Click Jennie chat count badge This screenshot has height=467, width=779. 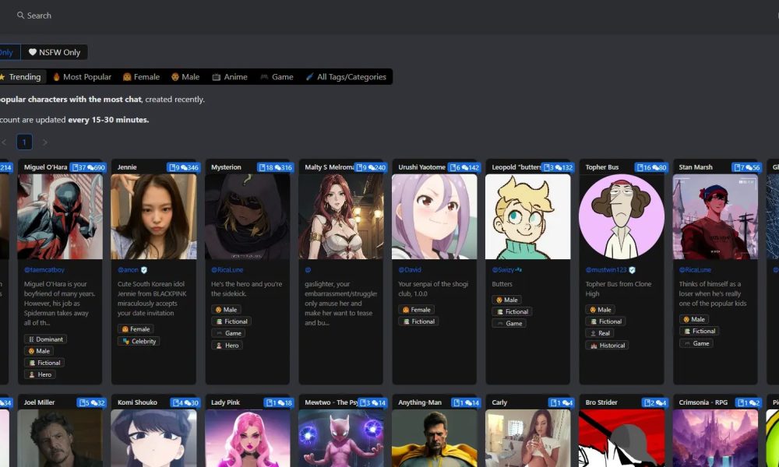point(183,167)
